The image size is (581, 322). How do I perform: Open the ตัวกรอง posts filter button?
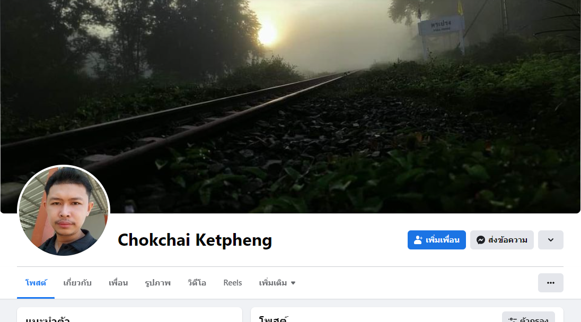point(529,317)
